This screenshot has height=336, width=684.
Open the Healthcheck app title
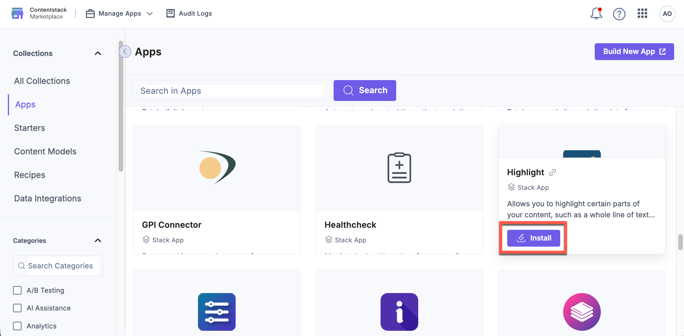350,225
